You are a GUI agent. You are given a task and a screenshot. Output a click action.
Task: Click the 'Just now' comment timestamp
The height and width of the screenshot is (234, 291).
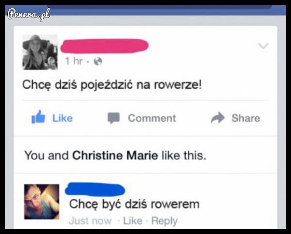coord(90,221)
